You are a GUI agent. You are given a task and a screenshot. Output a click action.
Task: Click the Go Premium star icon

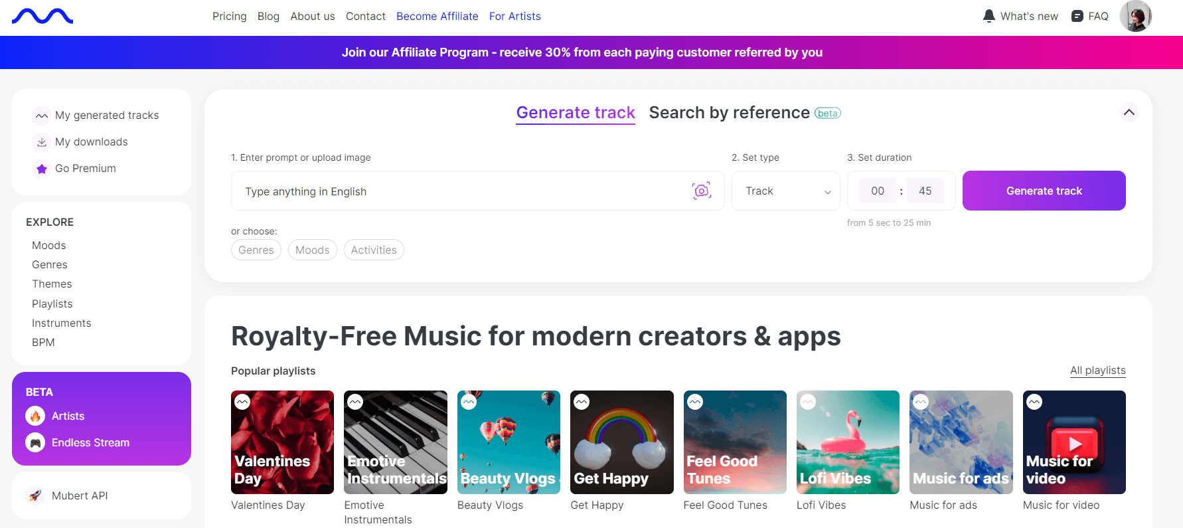42,169
